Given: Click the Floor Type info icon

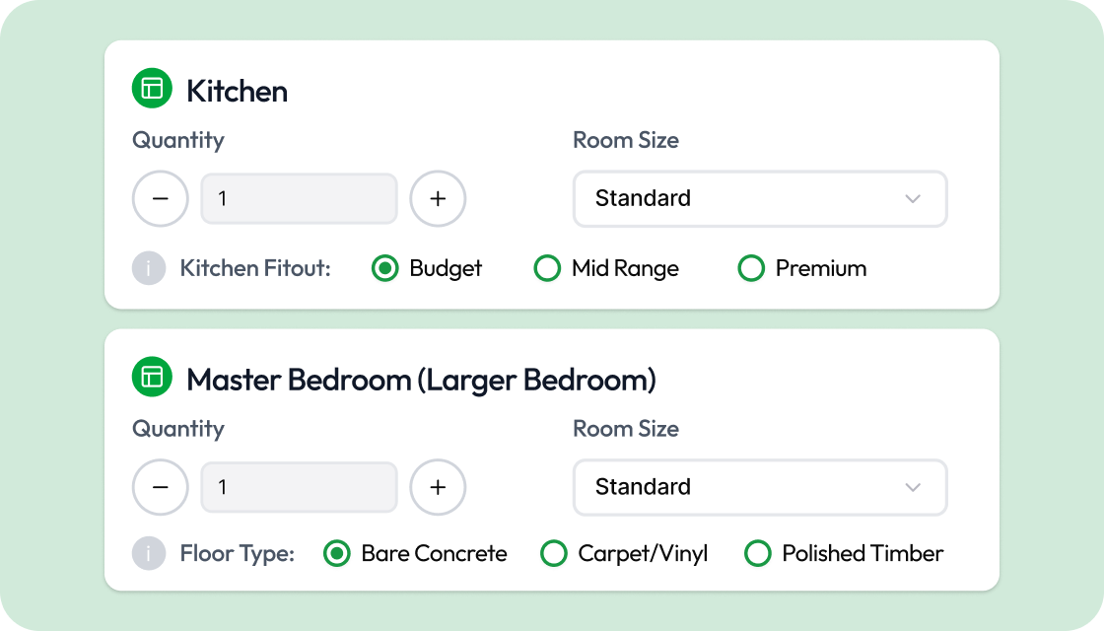Looking at the screenshot, I should coord(149,554).
